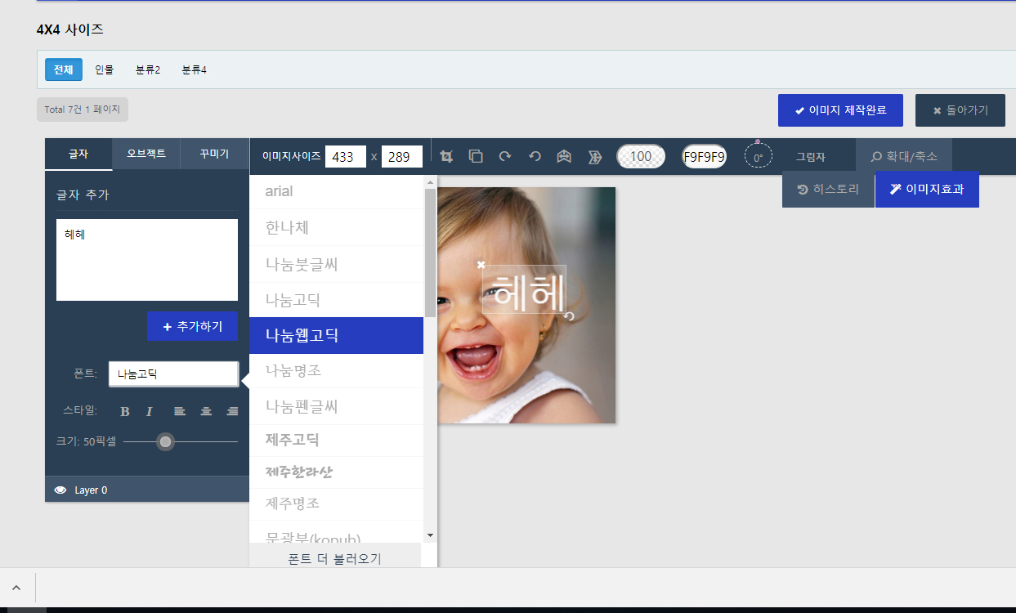
Task: Choose 나눔붓글씨 font from list
Action: pos(336,264)
